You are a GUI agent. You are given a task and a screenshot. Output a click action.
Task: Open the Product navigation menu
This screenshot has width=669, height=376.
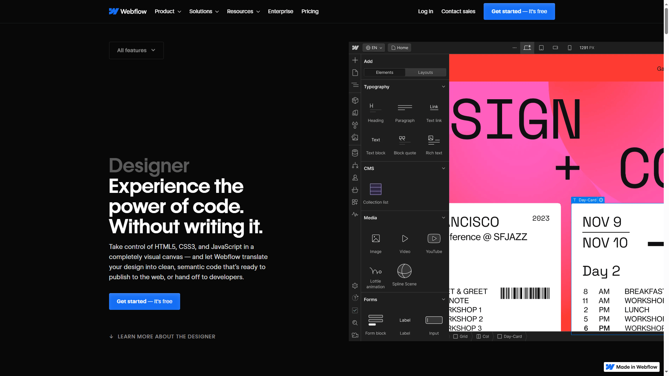click(167, 11)
